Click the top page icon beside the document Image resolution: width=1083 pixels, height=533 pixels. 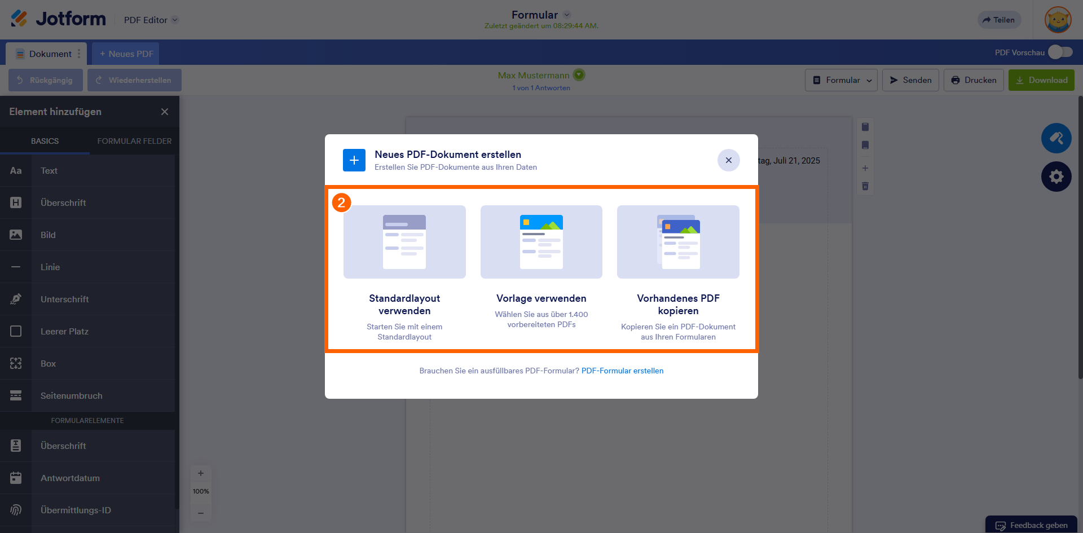pos(865,127)
